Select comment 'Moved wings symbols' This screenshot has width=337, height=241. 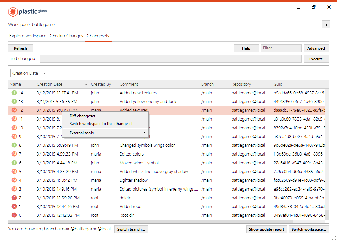coord(140,163)
